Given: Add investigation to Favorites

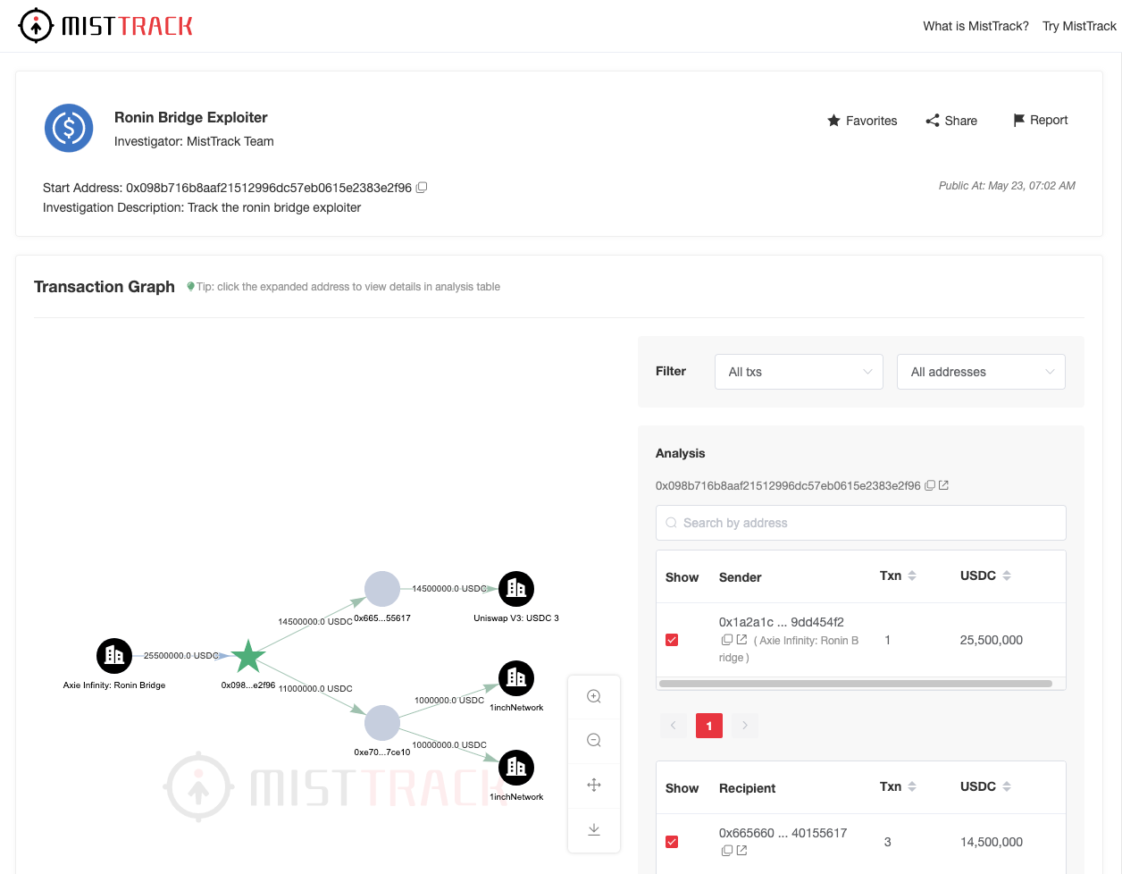Looking at the screenshot, I should (x=862, y=121).
